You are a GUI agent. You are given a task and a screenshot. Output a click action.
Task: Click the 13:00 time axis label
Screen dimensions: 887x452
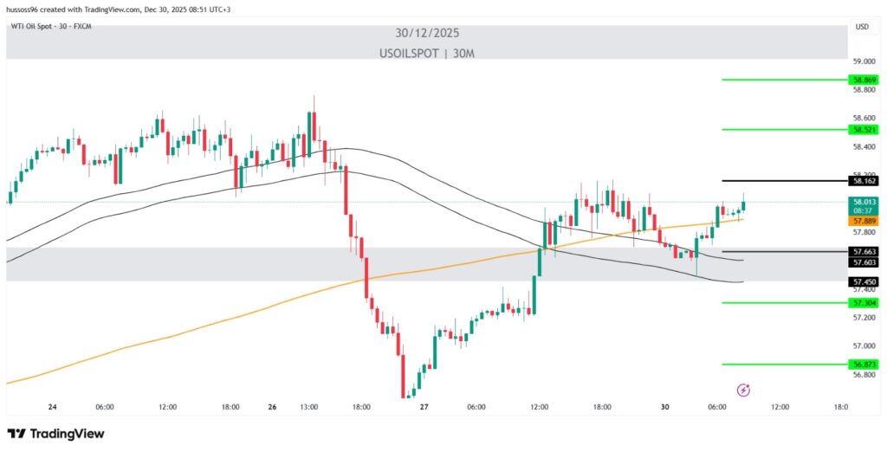[x=309, y=406]
